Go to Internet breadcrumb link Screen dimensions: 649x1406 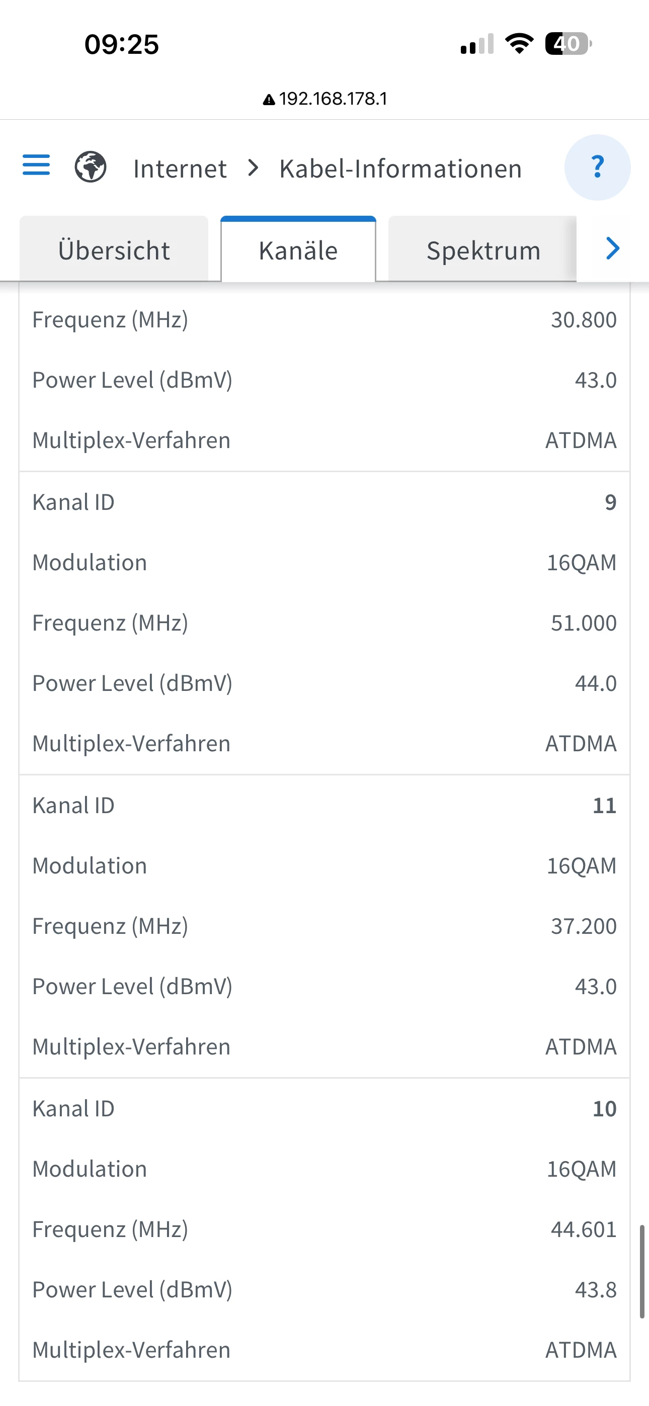tap(180, 168)
